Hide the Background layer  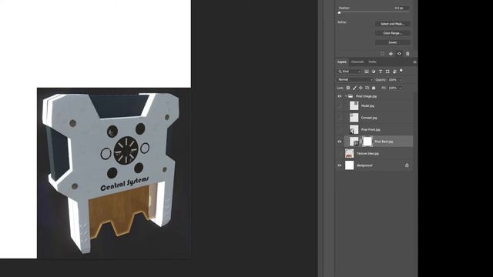coord(340,165)
